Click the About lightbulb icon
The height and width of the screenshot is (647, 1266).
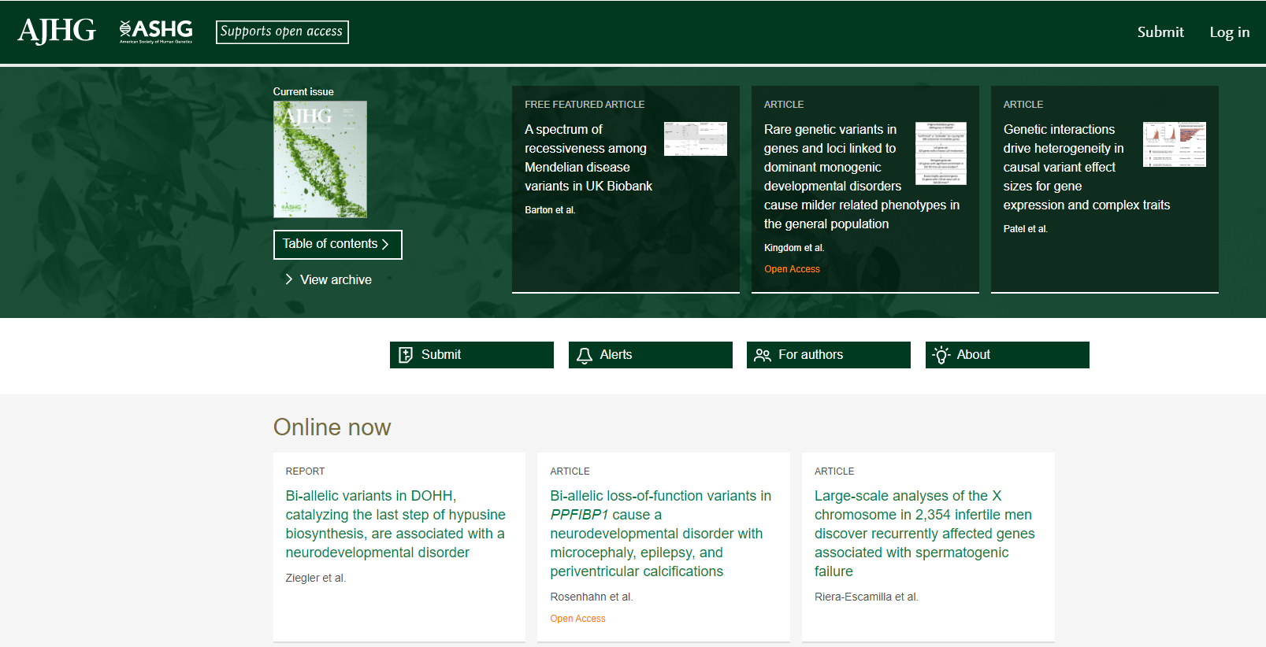[941, 355]
